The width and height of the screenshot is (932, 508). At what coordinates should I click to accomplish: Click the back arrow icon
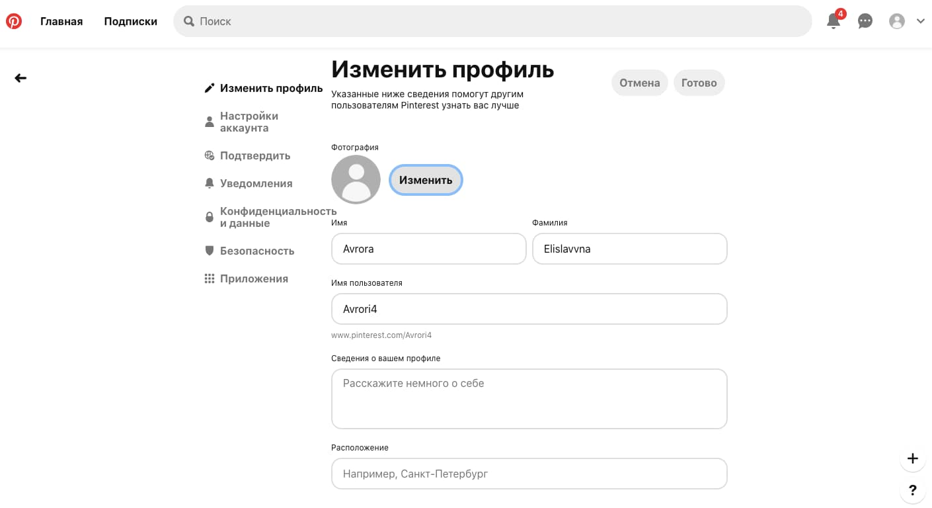(x=20, y=77)
